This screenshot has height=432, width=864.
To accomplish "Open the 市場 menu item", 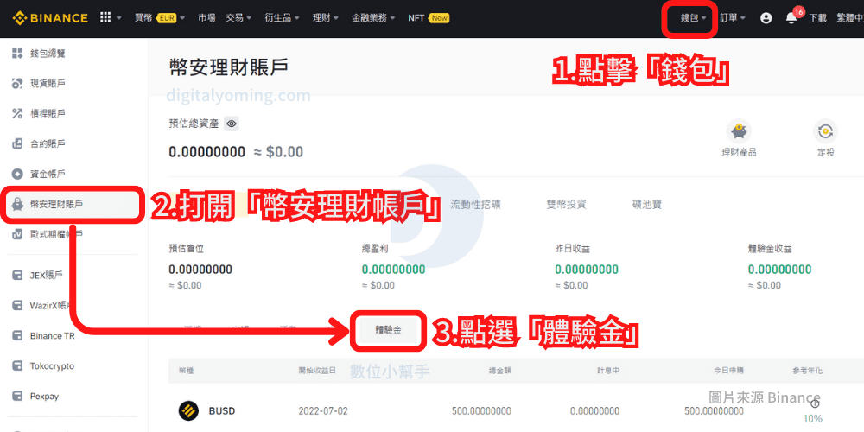I will [206, 17].
